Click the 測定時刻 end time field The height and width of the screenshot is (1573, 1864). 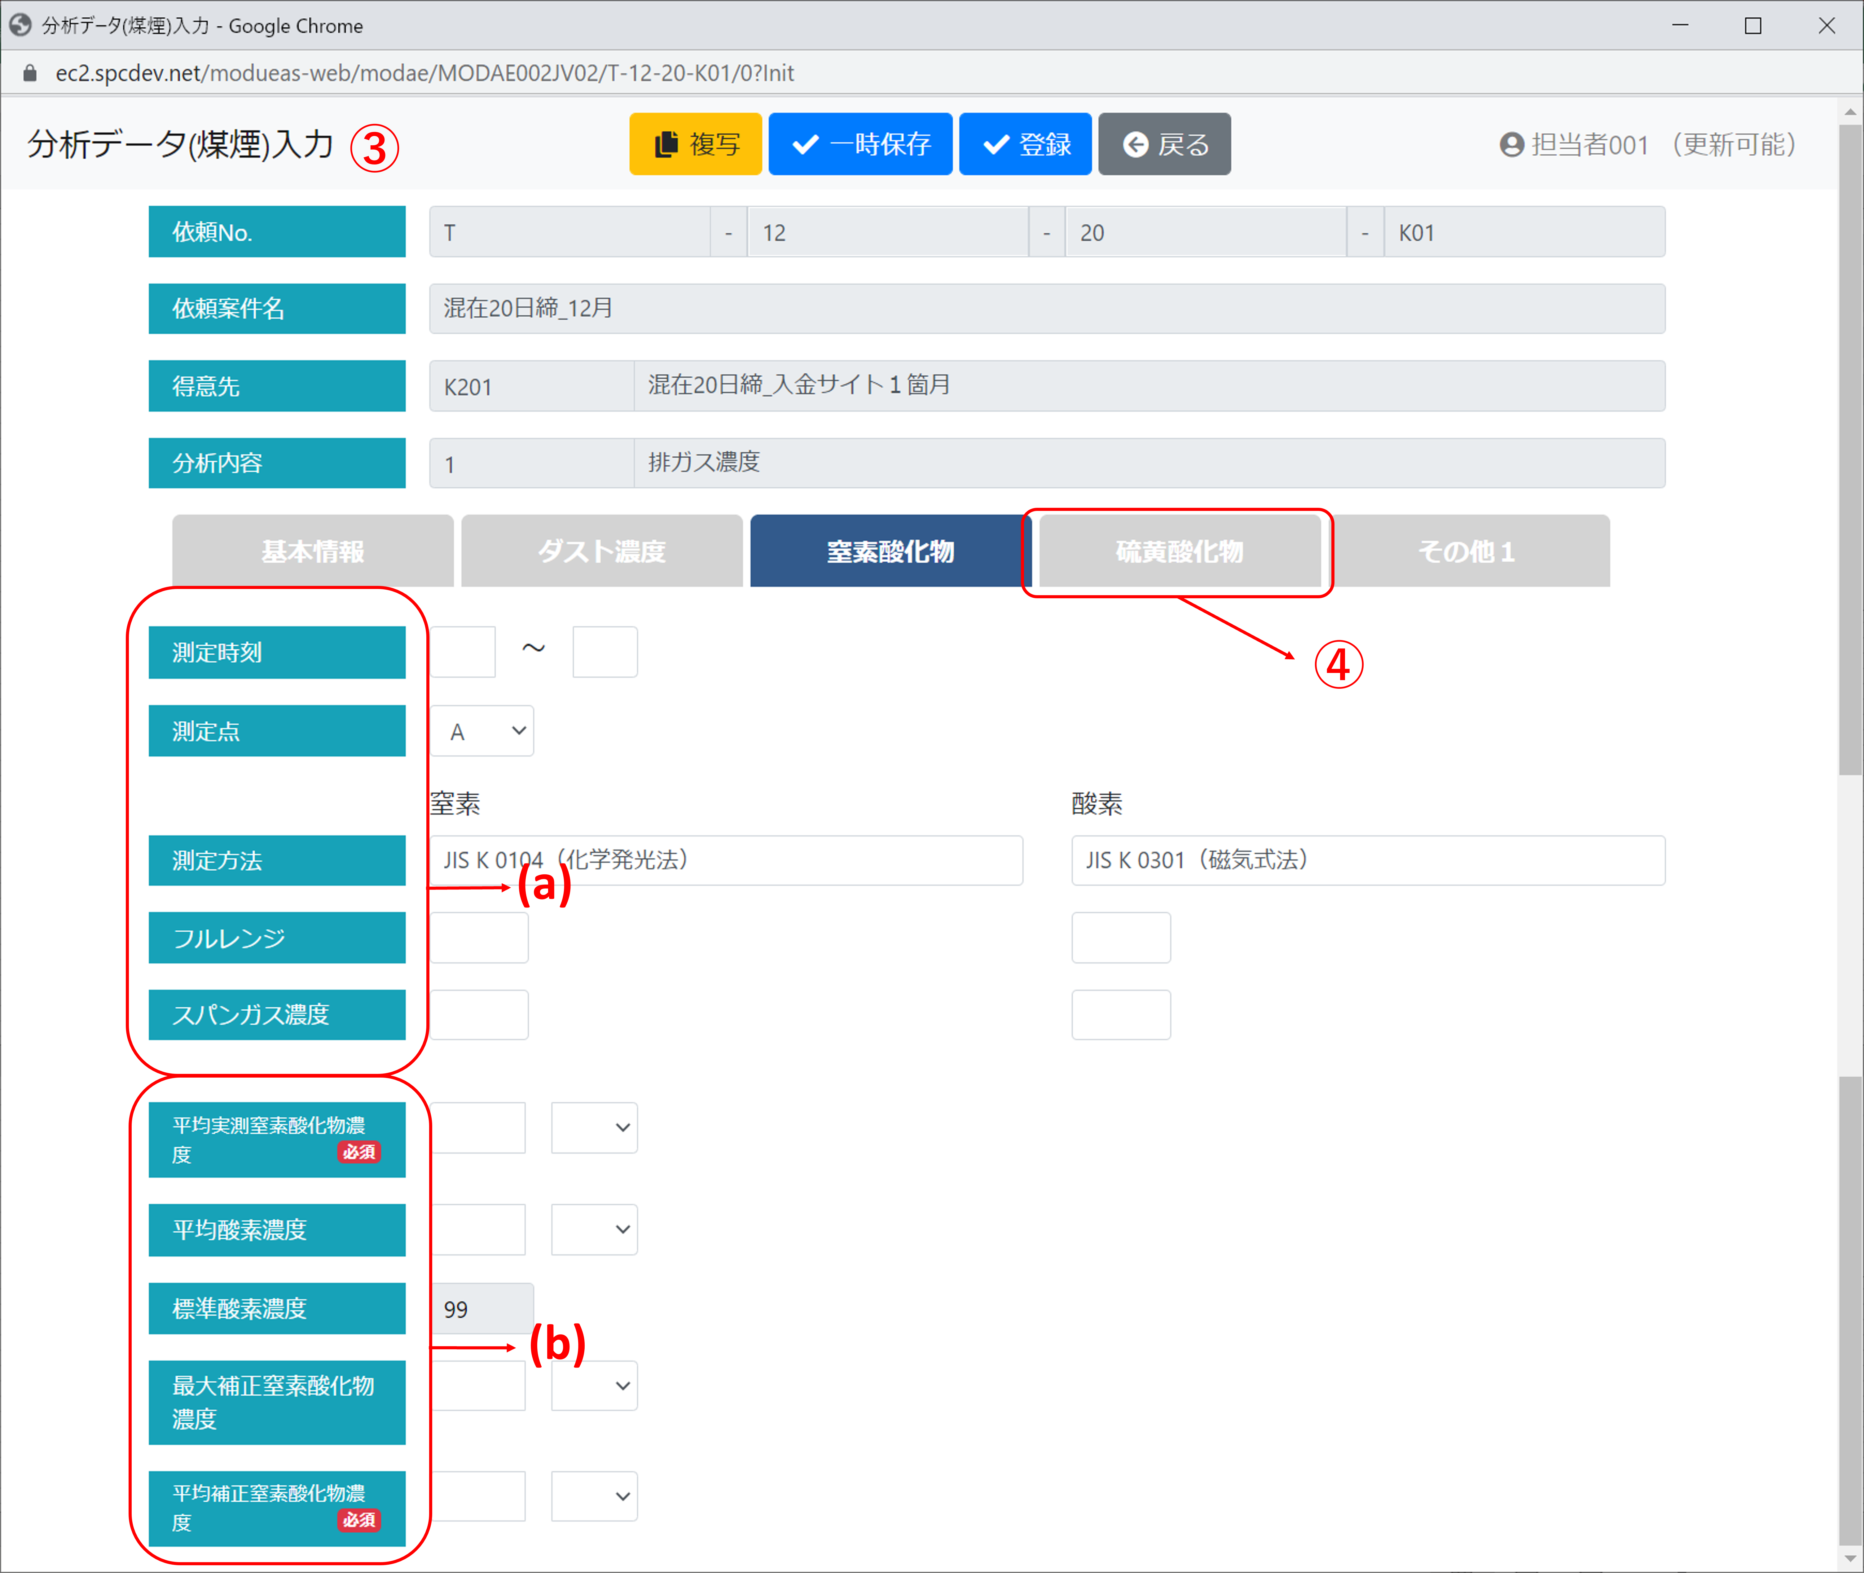click(x=605, y=652)
